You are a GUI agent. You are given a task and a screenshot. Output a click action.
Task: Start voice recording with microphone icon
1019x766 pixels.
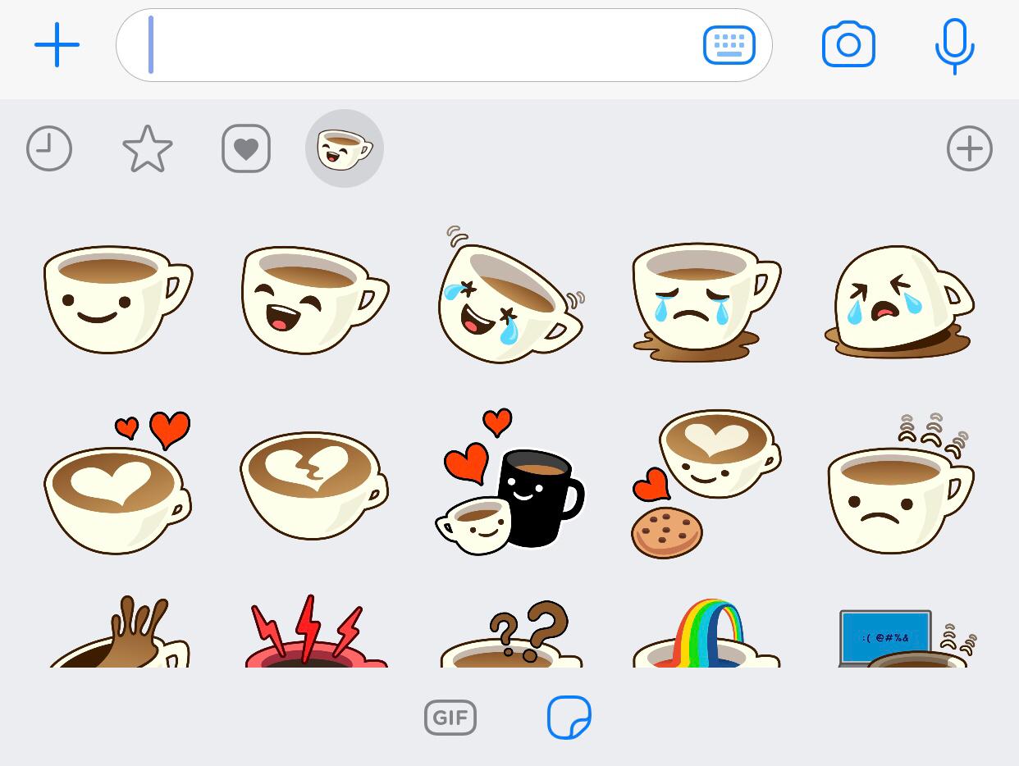pyautogui.click(x=955, y=46)
